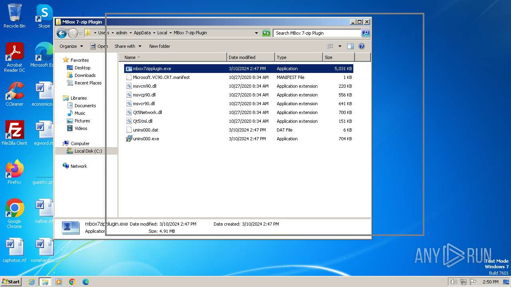Select msvcp90.dll file

click(238, 95)
